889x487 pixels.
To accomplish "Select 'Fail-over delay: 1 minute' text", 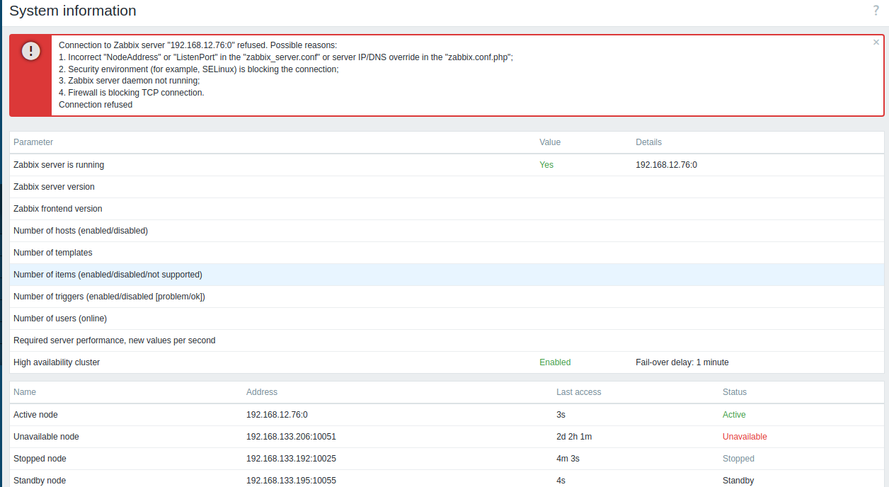I will point(682,362).
